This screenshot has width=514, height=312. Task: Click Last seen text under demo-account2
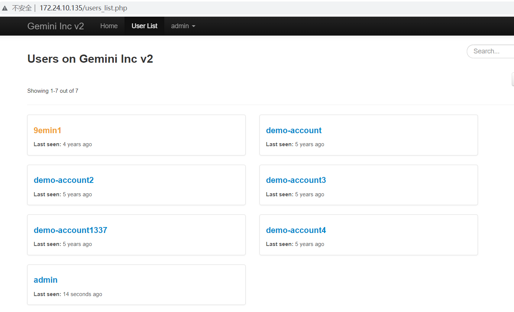point(63,194)
